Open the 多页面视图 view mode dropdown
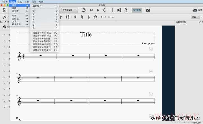 click(x=69, y=10)
